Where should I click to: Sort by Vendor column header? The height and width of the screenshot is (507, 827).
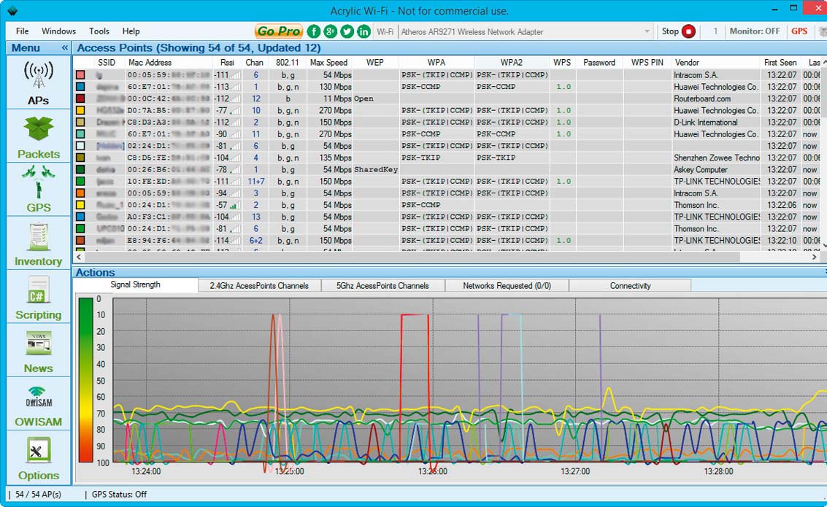(688, 62)
